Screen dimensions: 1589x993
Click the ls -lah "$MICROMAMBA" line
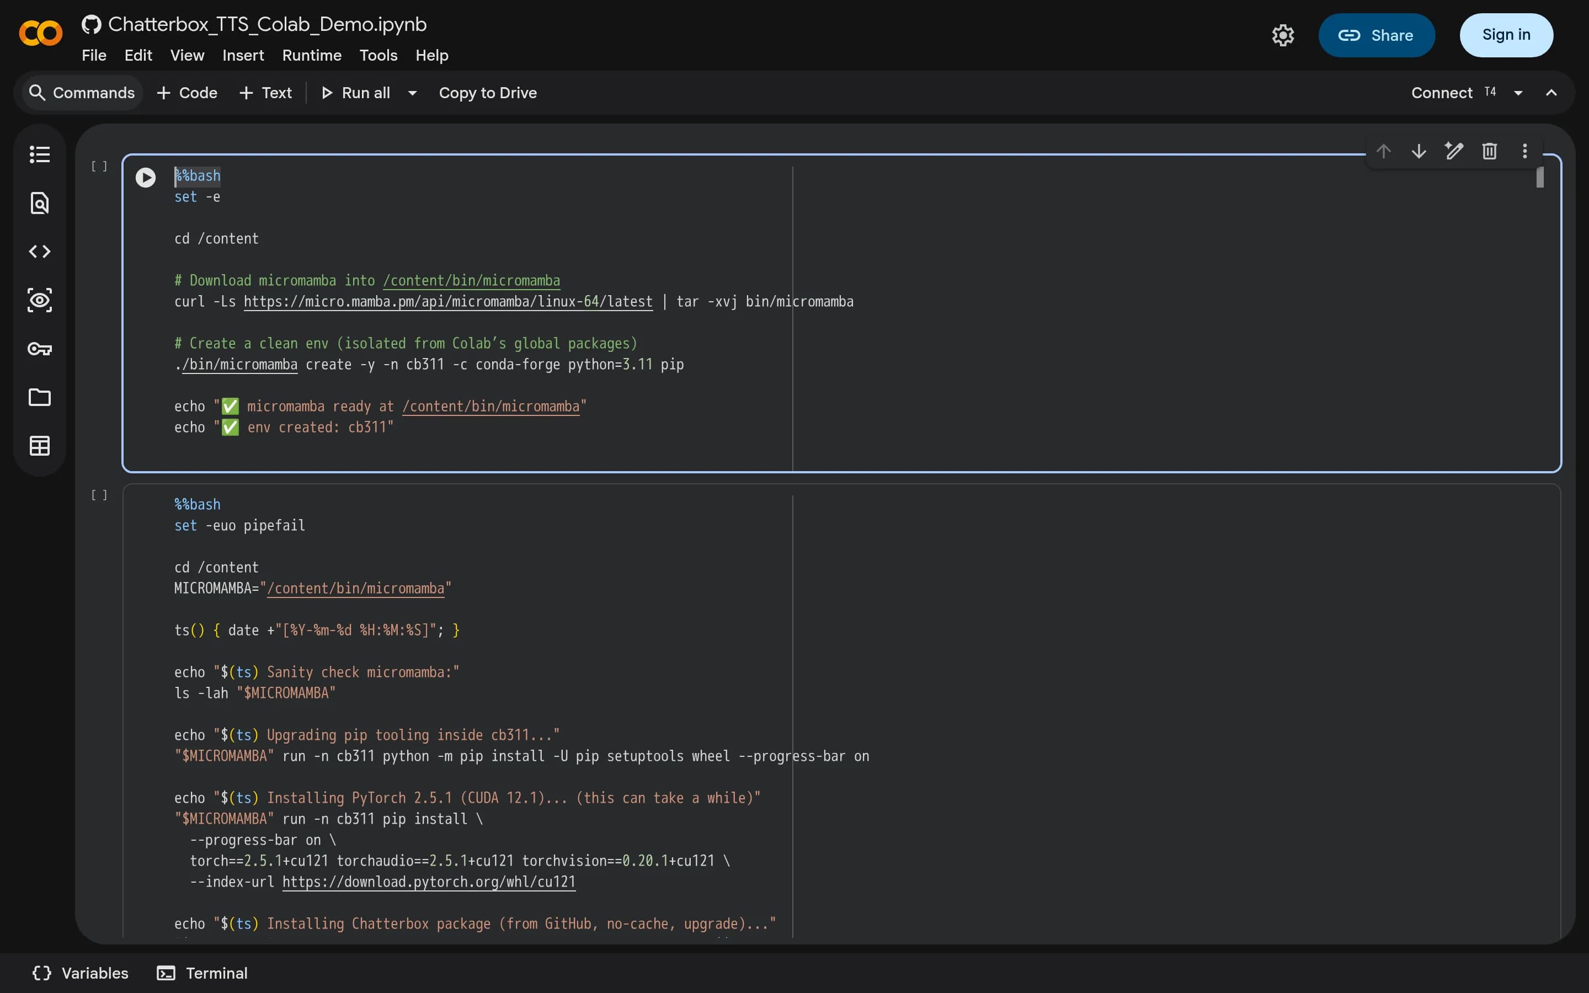click(x=255, y=693)
